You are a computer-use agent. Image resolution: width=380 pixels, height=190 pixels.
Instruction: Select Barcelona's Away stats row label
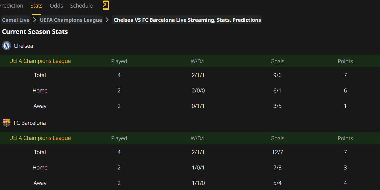(40, 183)
